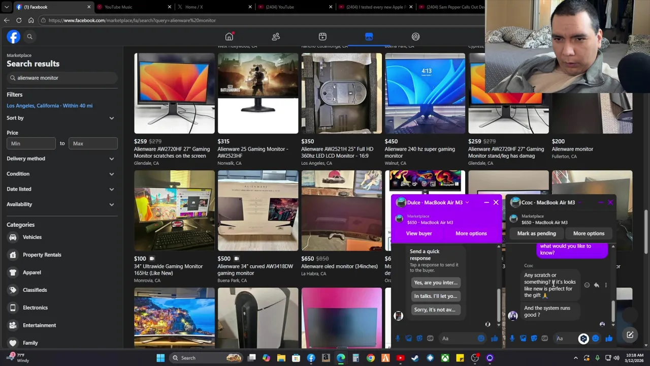Click the Facebook search magnifier icon
The width and height of the screenshot is (650, 366).
pyautogui.click(x=29, y=37)
